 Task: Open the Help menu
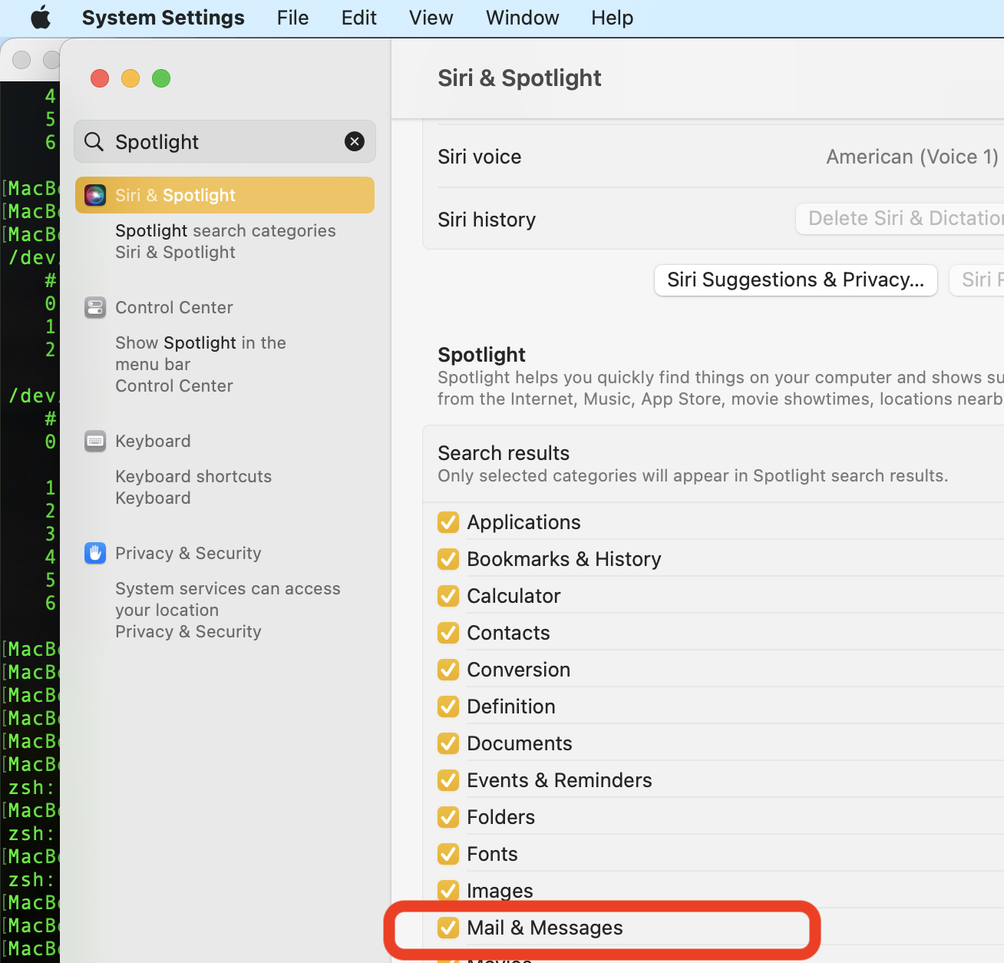click(613, 18)
